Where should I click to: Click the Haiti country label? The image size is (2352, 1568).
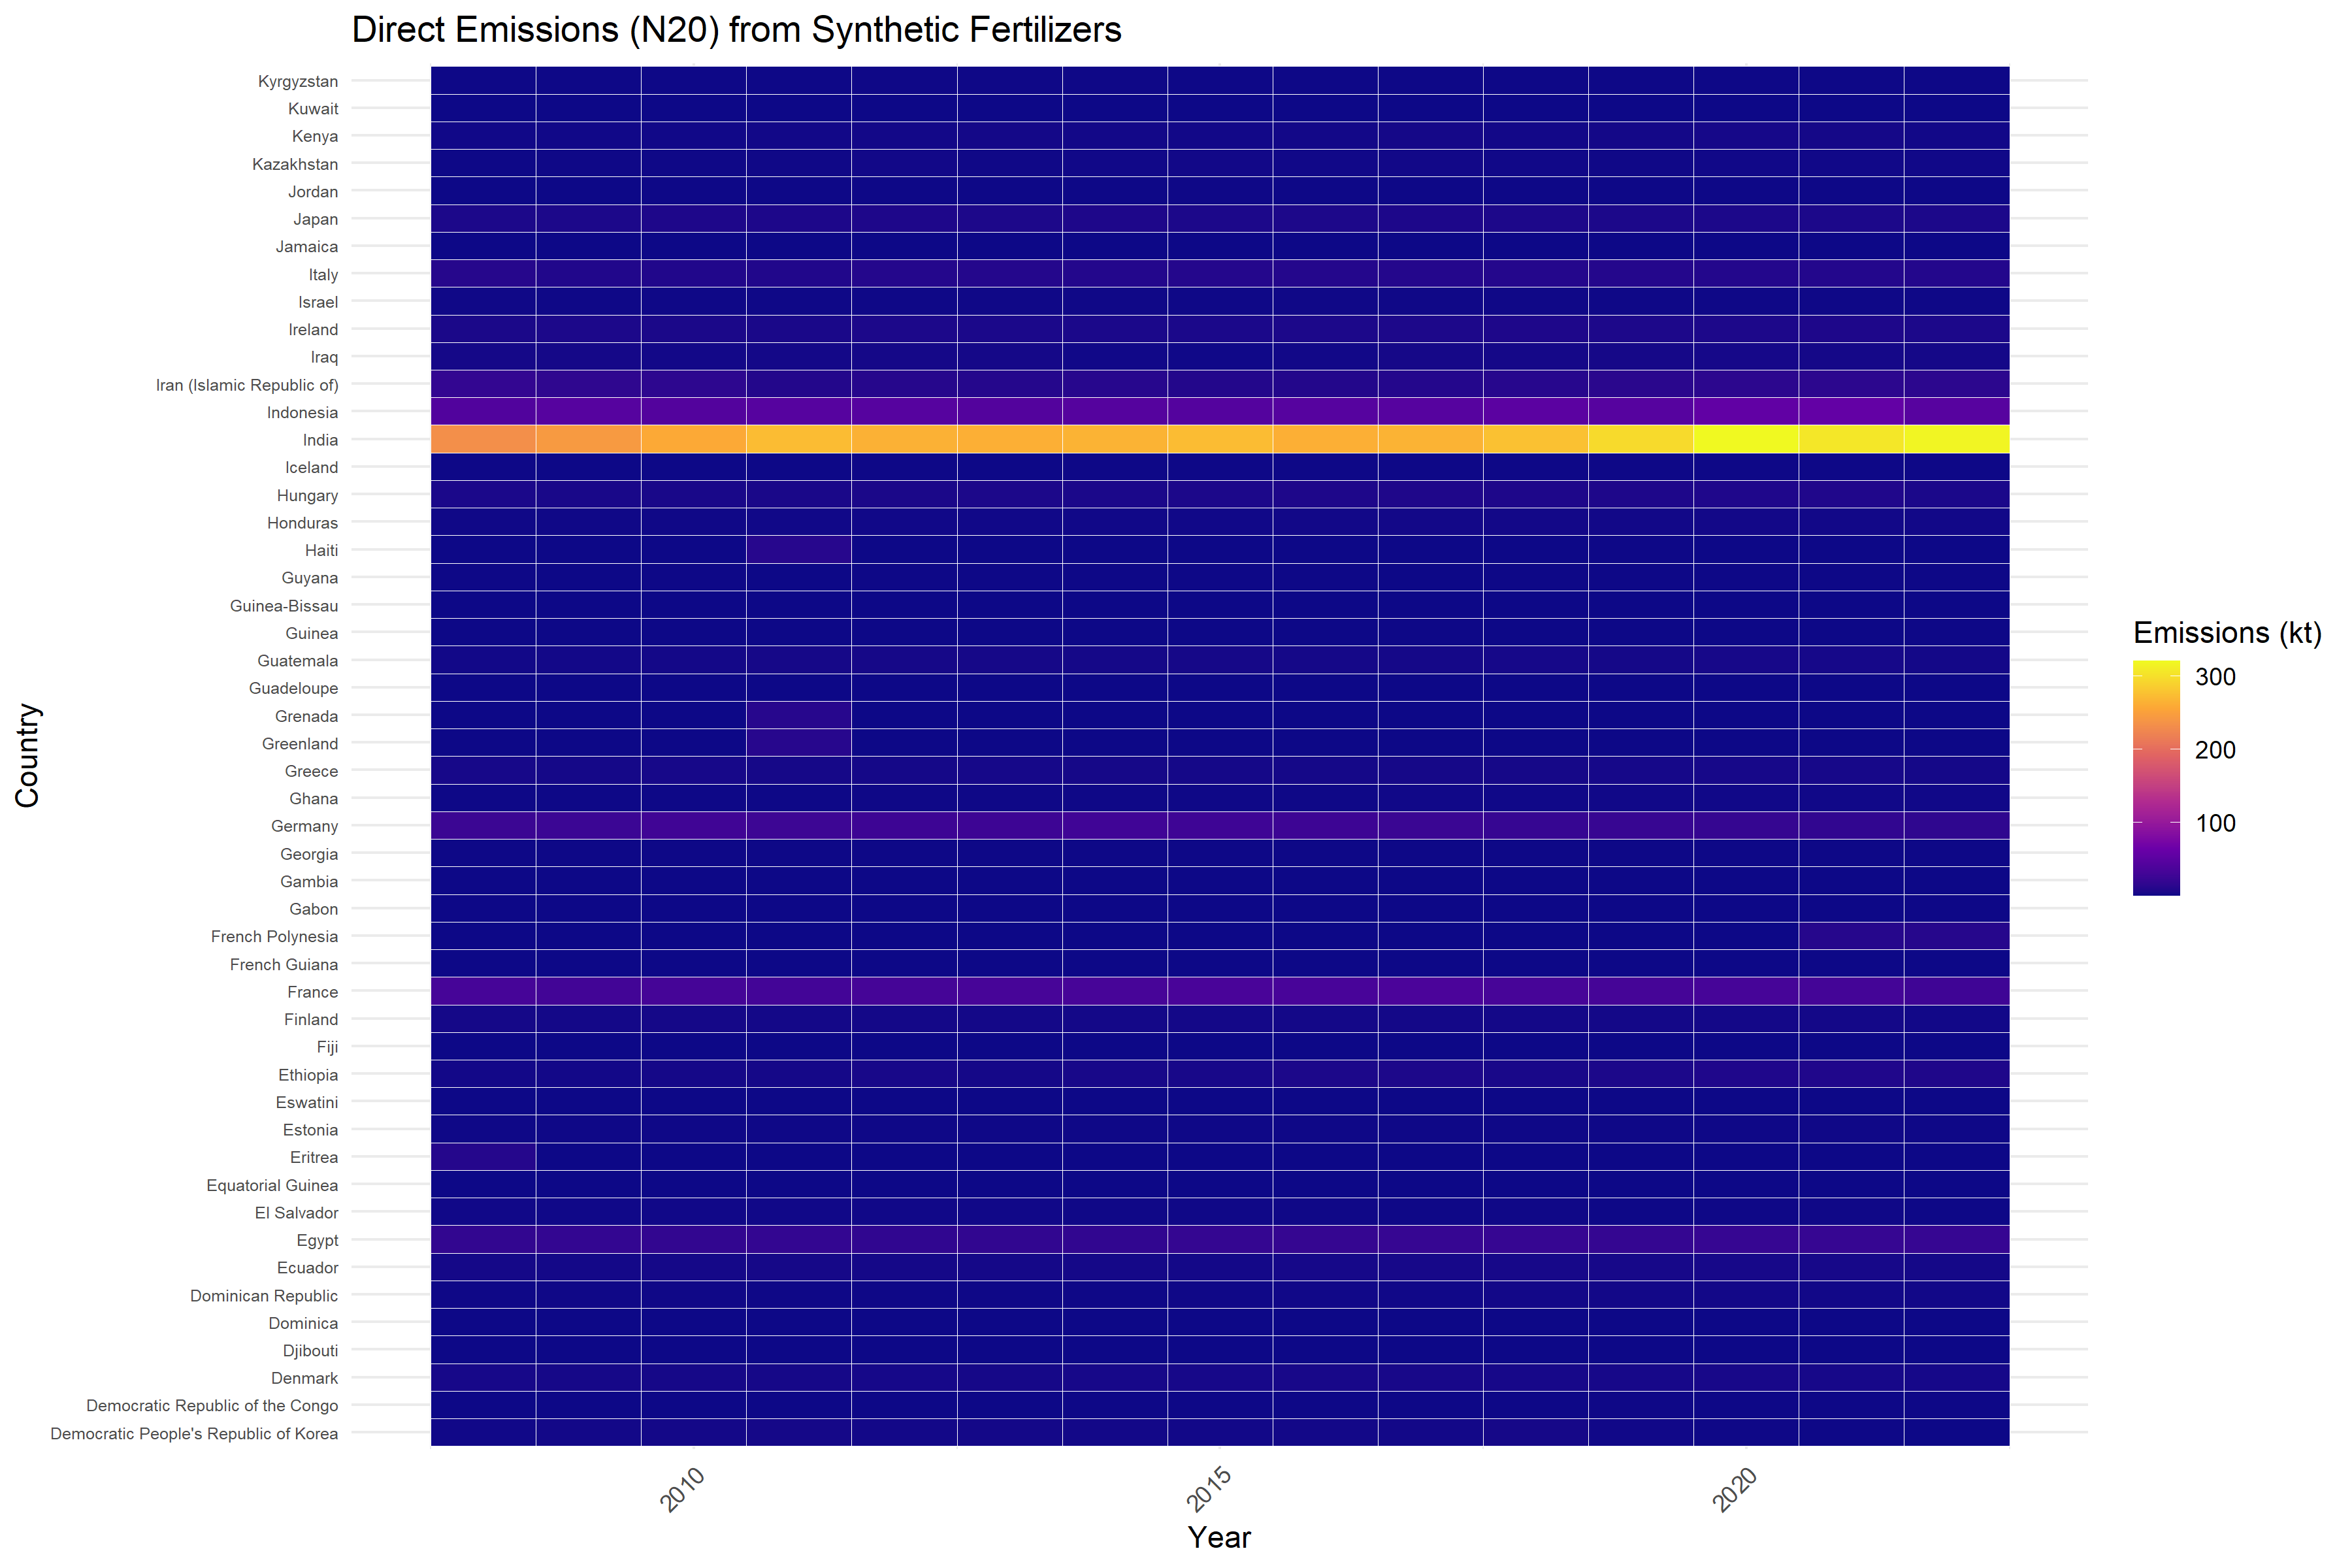(x=321, y=551)
